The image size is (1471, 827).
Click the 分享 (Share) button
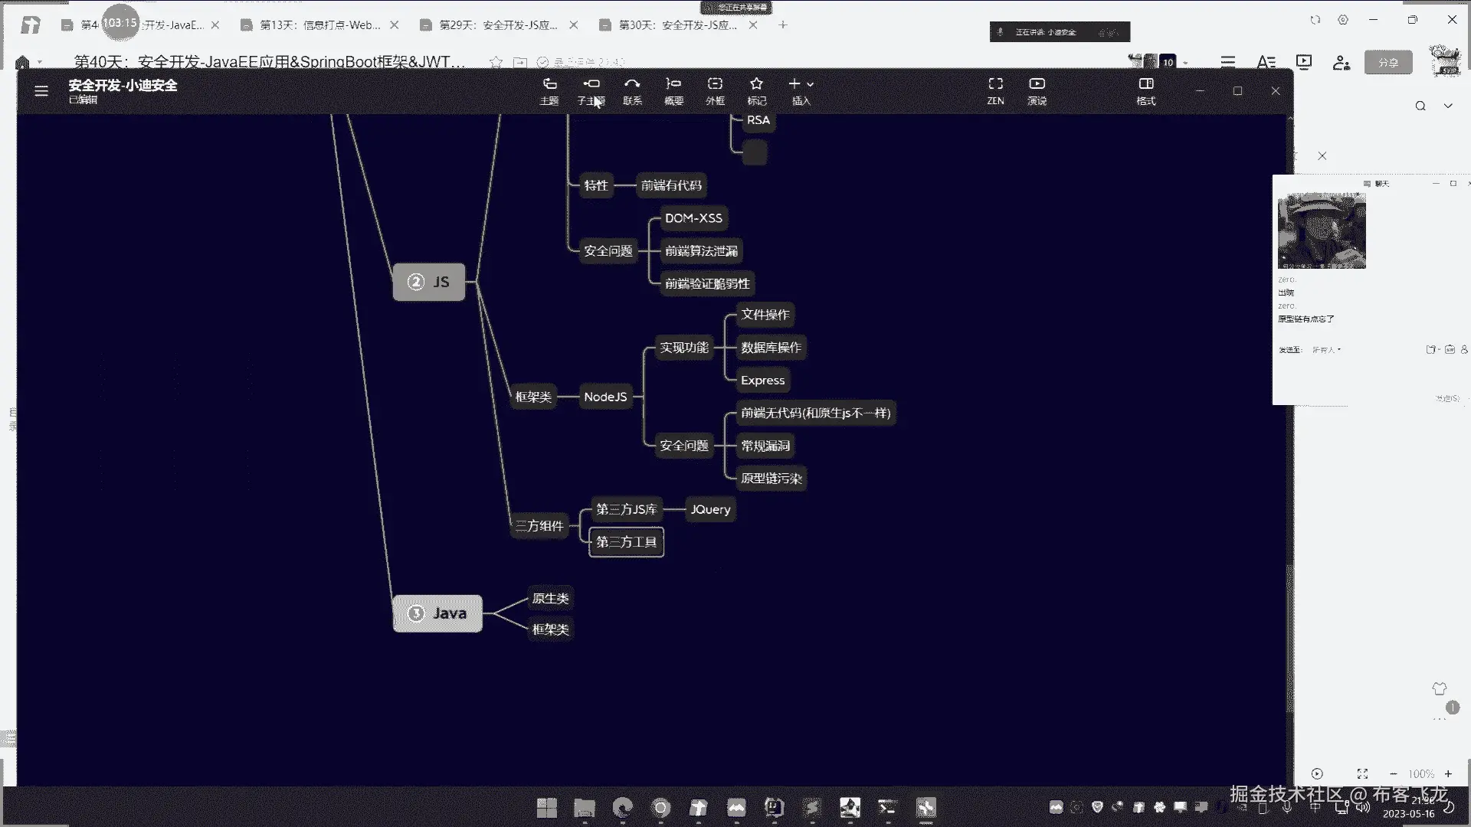coord(1388,63)
